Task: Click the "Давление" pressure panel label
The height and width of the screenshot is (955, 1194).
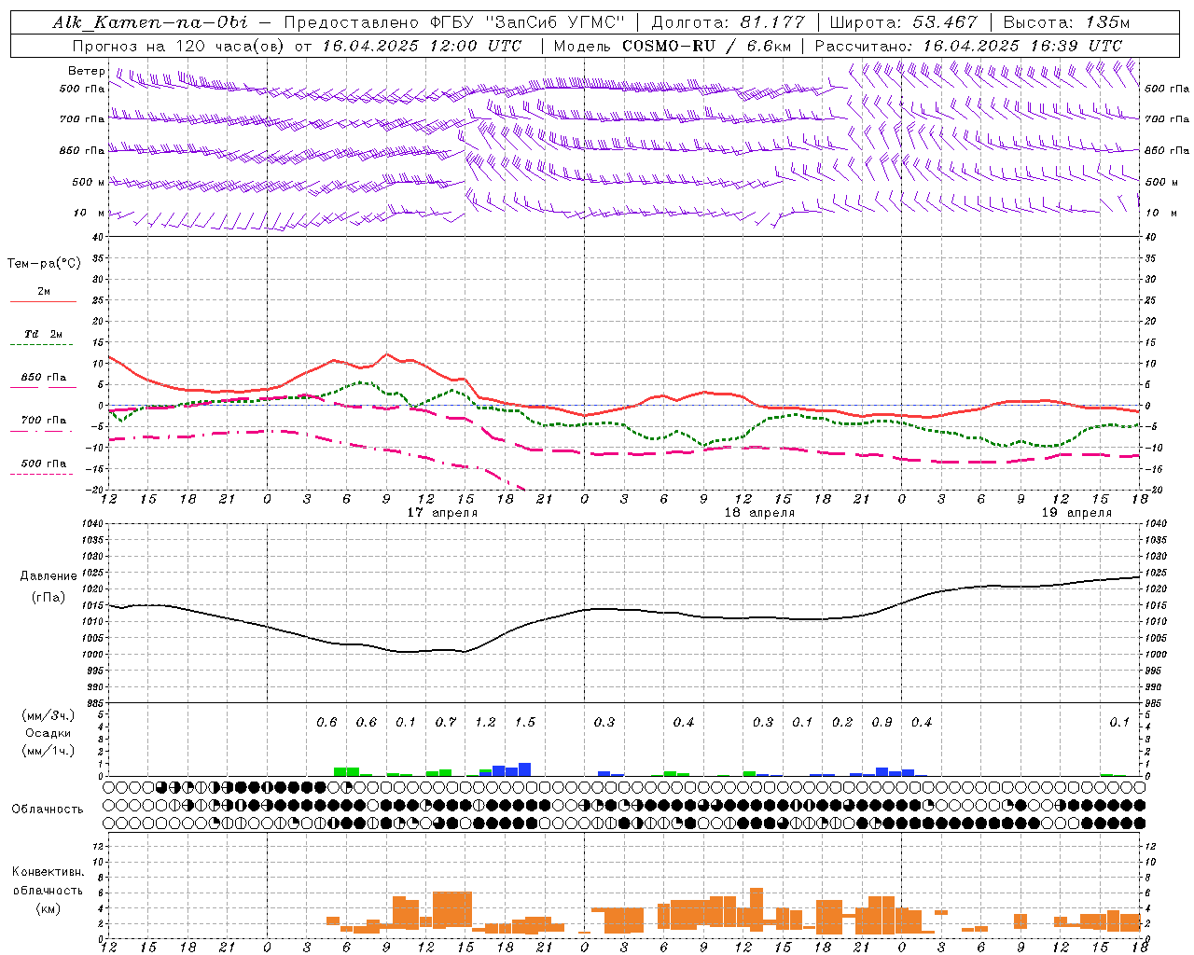Action: pyautogui.click(x=49, y=576)
